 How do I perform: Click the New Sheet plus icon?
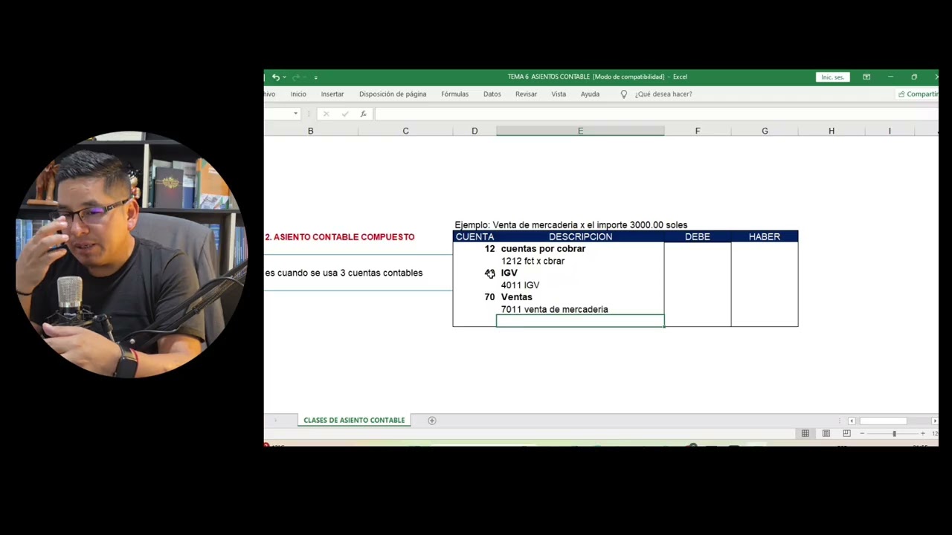pyautogui.click(x=431, y=421)
